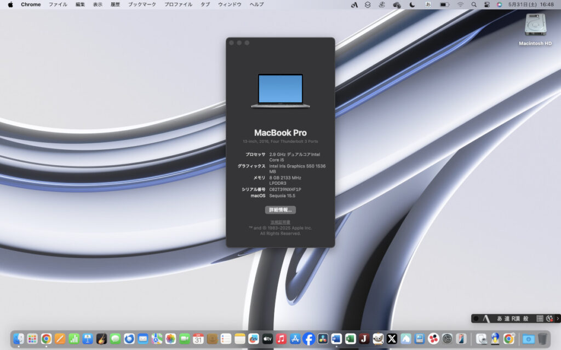Open the あ input source menu
The height and width of the screenshot is (350, 561).
[428, 4]
